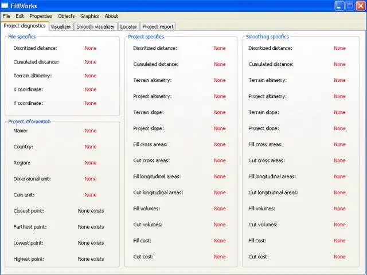
Task: Click Smoothing specifics Fill cost label
Action: coord(257,241)
